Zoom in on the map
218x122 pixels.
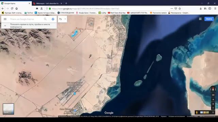pyautogui.click(x=213, y=104)
